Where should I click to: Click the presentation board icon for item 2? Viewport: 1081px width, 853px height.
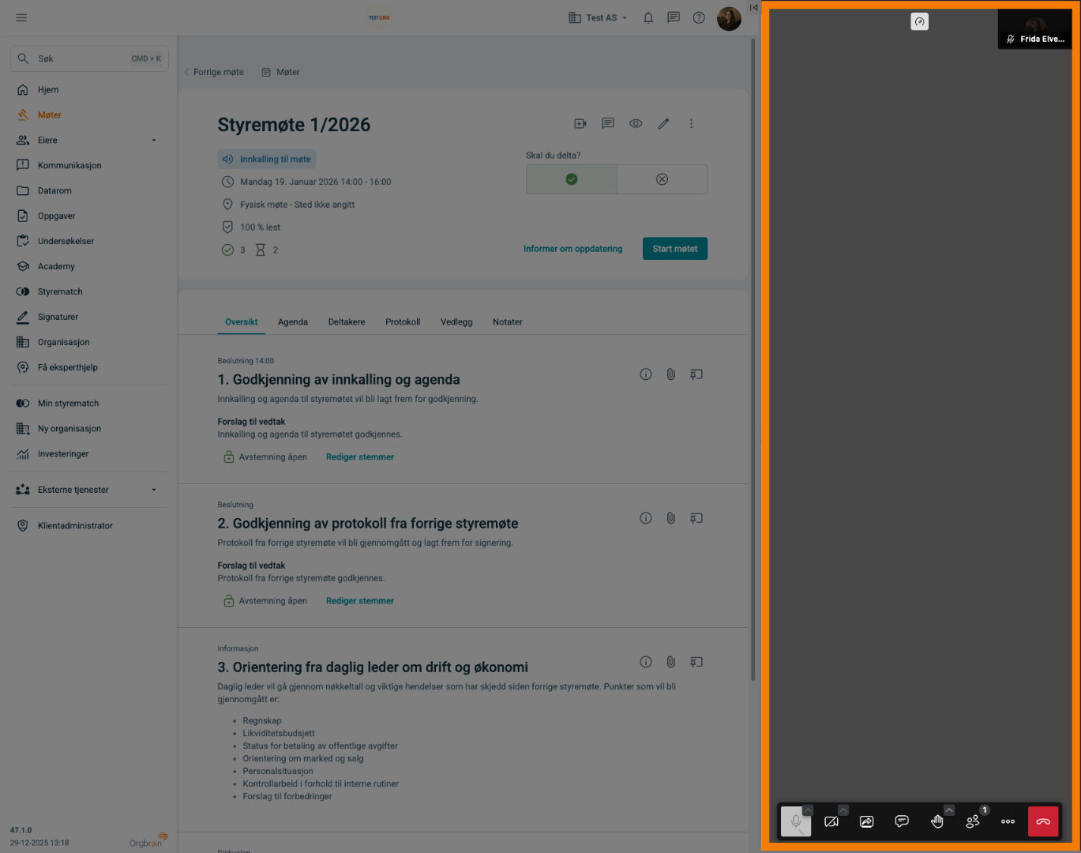pos(696,518)
